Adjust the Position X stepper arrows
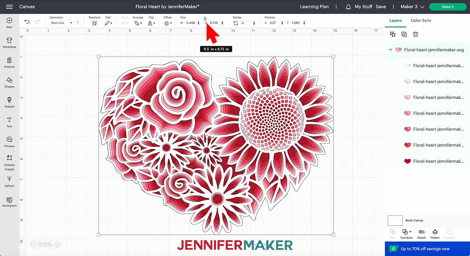 282,23
